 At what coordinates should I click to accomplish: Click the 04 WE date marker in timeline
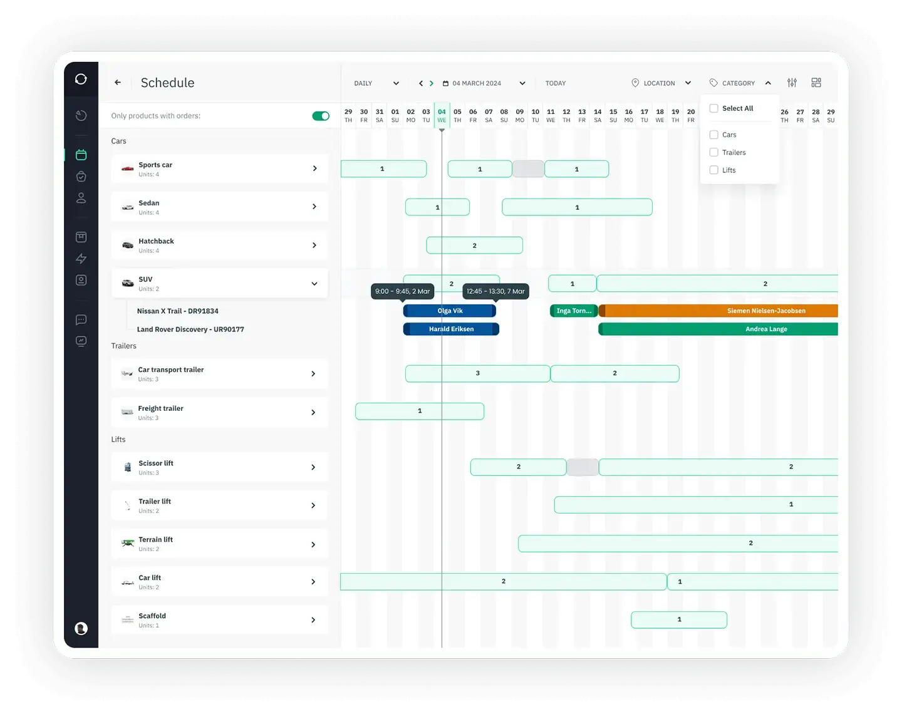(x=442, y=115)
